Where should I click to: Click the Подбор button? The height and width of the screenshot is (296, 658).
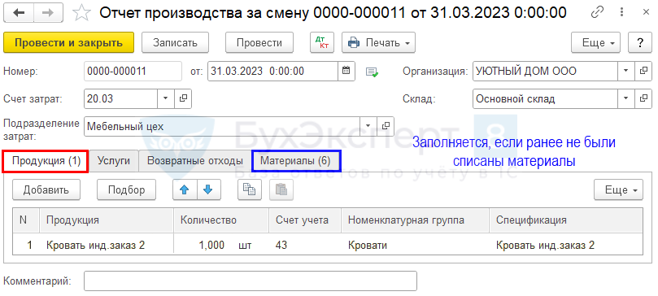click(126, 190)
